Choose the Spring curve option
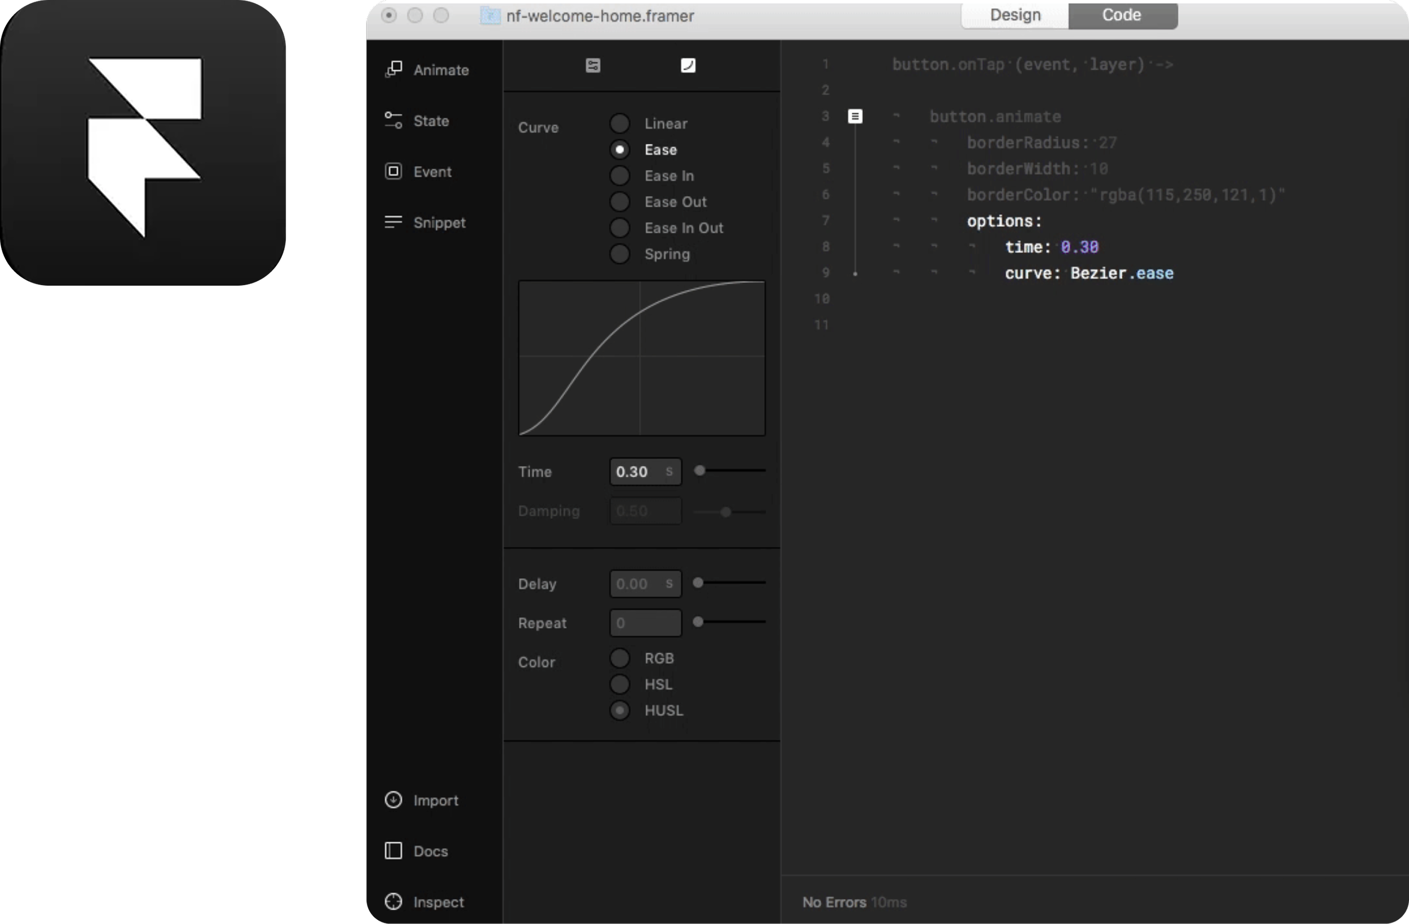1409x924 pixels. coord(620,254)
